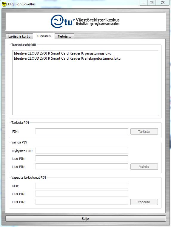
Task: Click the DigiSign app icon in title bar
Action: (x=4, y=4)
